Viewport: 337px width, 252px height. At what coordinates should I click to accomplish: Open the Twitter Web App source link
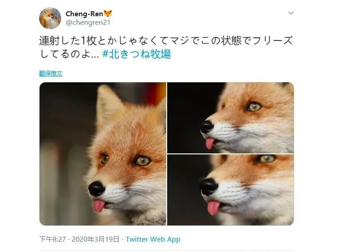click(x=153, y=239)
